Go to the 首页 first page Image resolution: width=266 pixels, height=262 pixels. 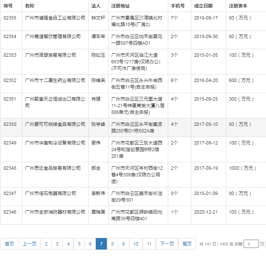coord(10,244)
